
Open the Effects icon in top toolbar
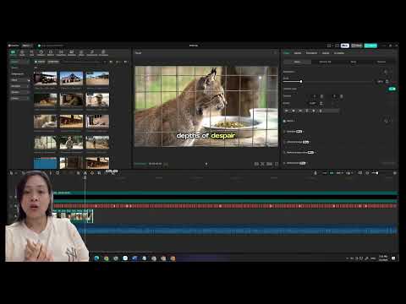[51, 52]
